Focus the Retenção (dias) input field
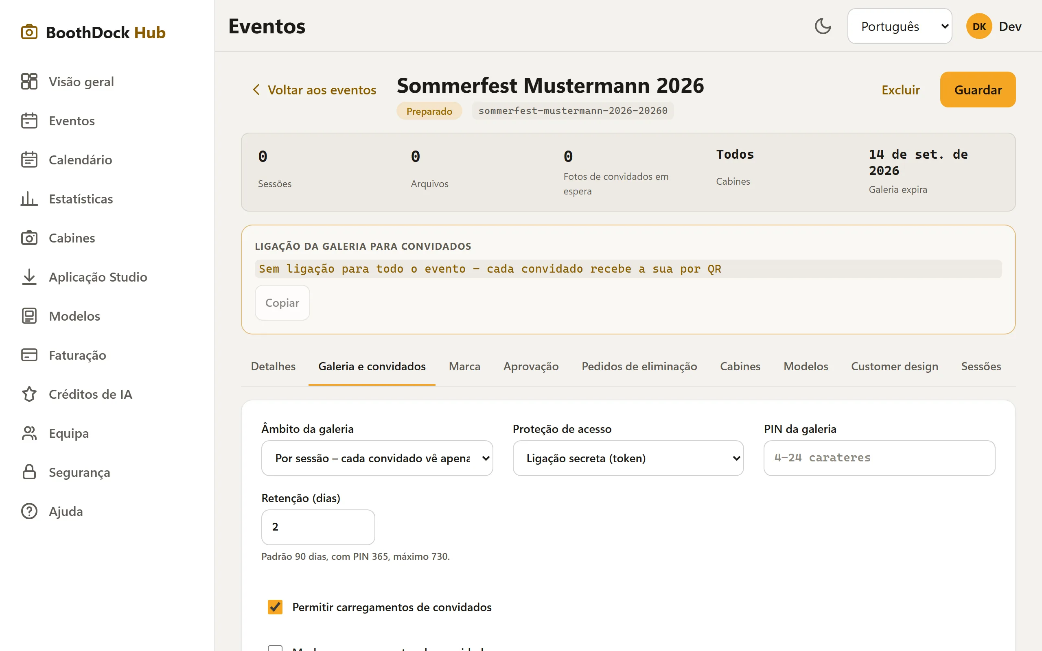The height and width of the screenshot is (651, 1042). pyautogui.click(x=318, y=527)
